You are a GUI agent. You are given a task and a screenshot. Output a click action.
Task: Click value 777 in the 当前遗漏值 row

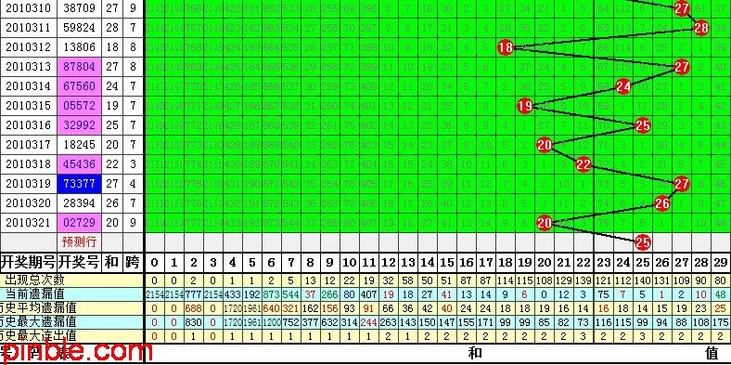(194, 294)
